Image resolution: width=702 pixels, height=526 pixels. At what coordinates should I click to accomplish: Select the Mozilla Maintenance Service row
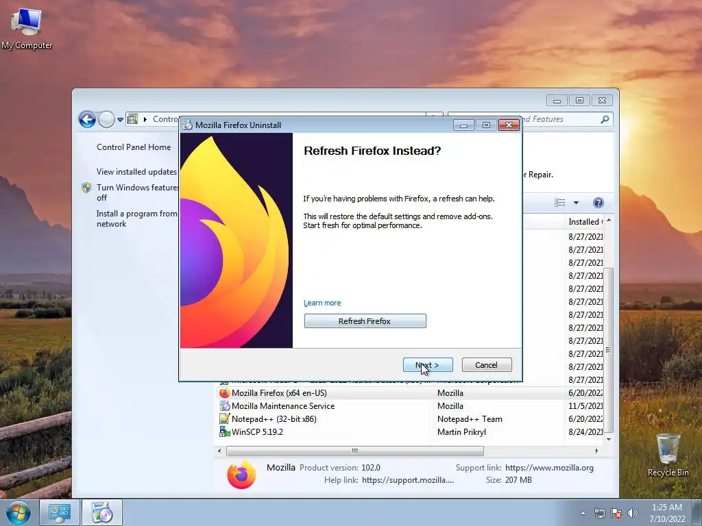(x=410, y=405)
